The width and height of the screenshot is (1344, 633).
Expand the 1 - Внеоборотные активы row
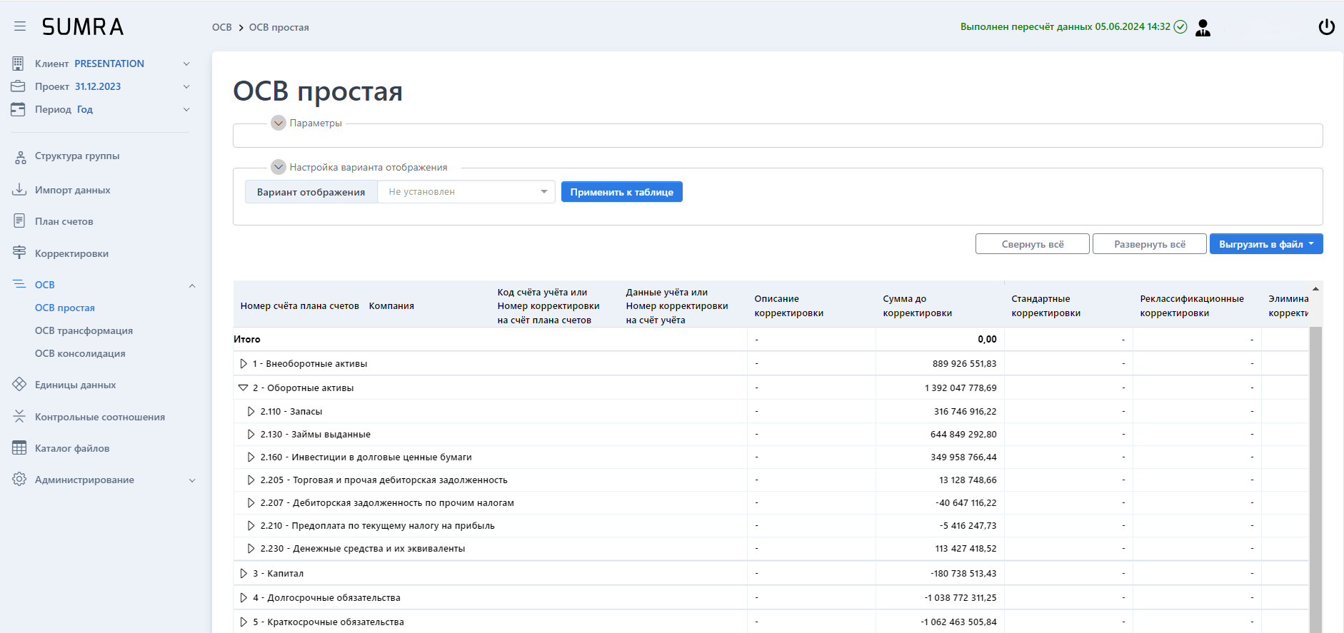pyautogui.click(x=244, y=364)
